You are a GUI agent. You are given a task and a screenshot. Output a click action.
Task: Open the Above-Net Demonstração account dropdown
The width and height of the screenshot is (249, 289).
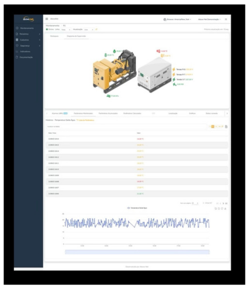coord(209,19)
